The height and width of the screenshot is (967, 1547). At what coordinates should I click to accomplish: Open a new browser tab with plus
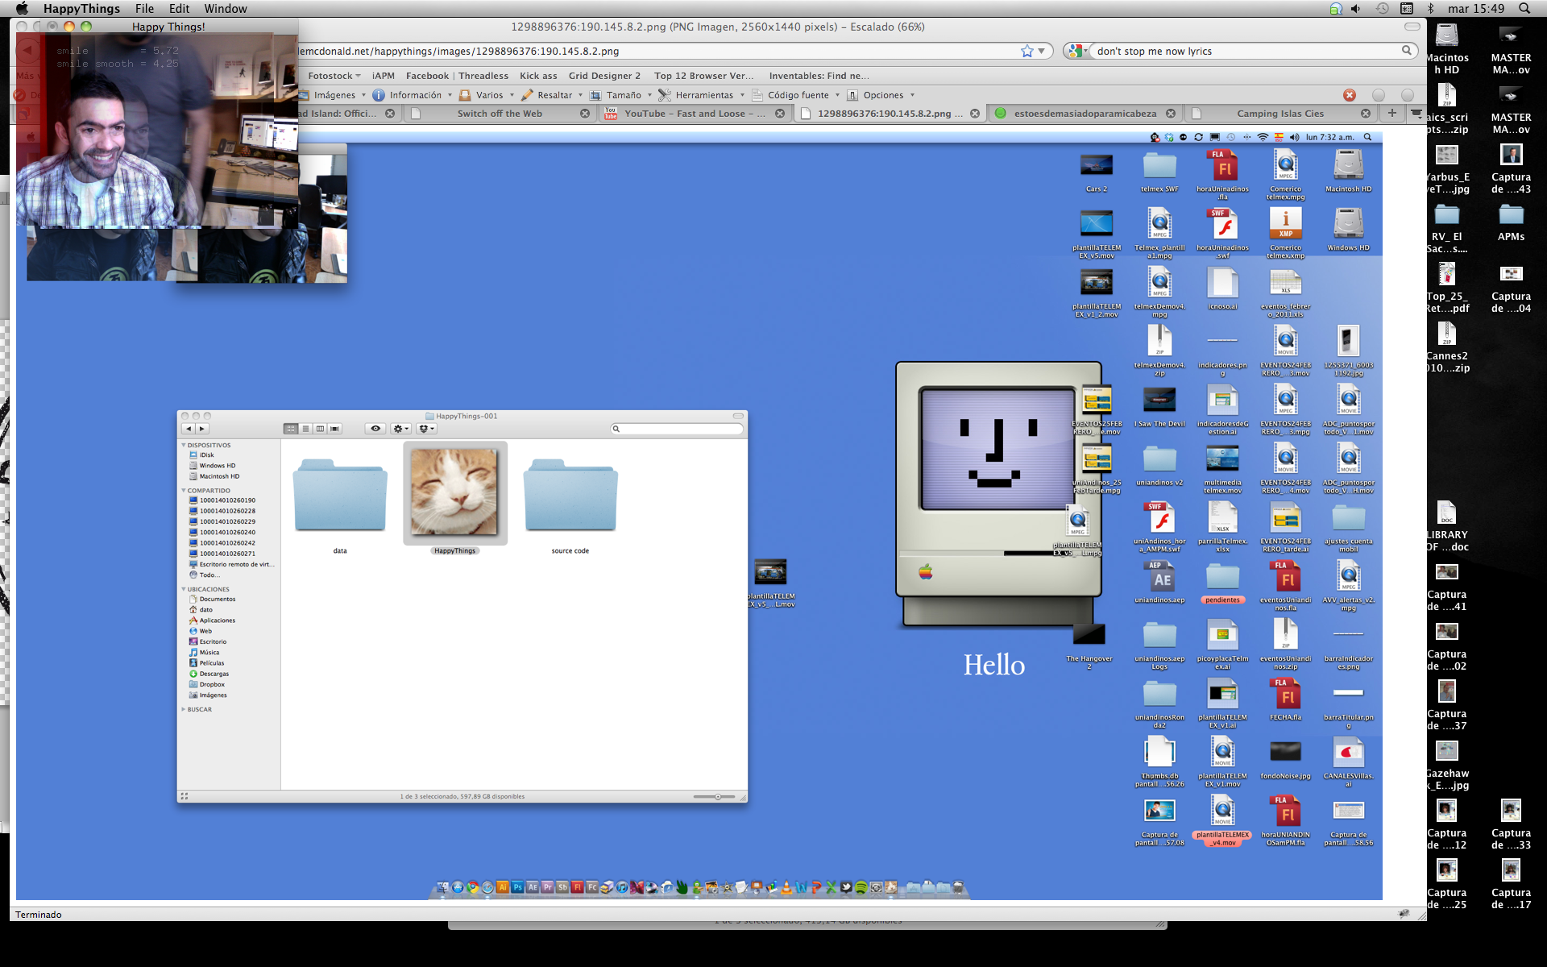point(1391,113)
